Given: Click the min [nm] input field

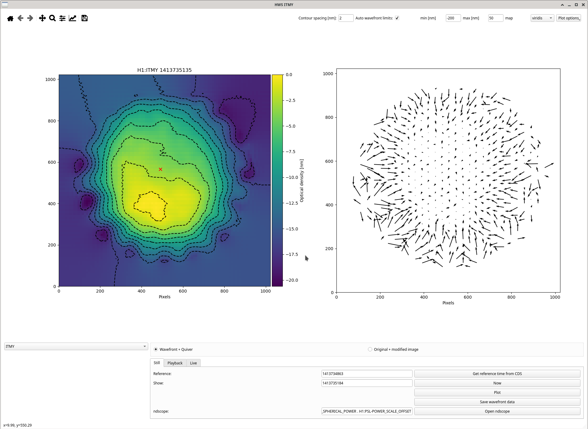Looking at the screenshot, I should [x=453, y=18].
